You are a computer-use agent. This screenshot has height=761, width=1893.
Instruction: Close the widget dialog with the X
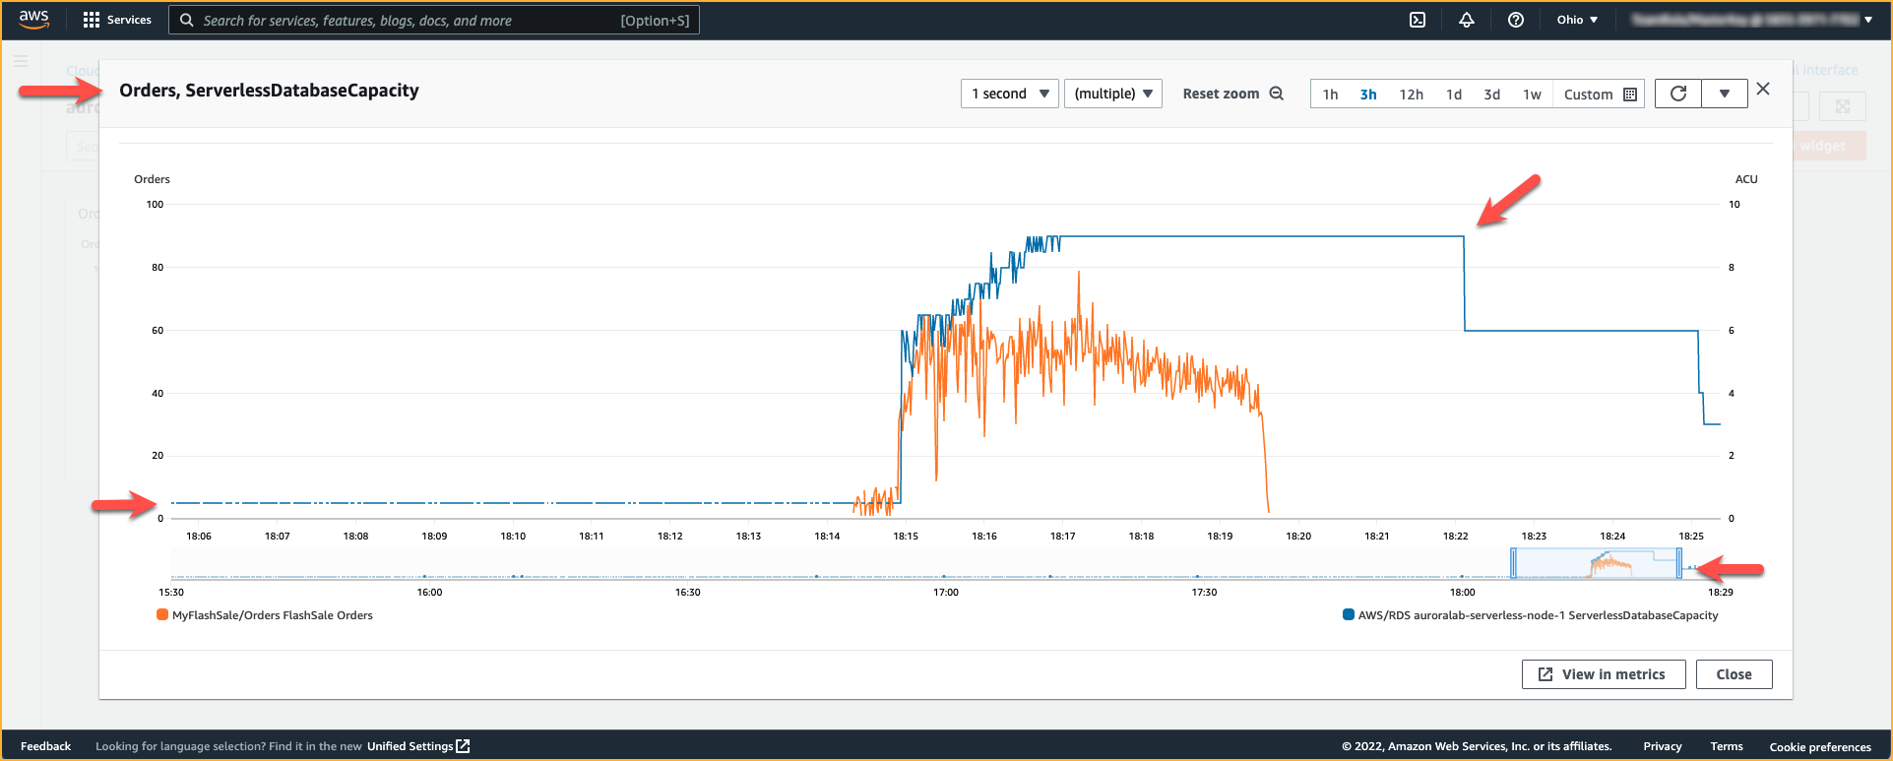pos(1763,89)
